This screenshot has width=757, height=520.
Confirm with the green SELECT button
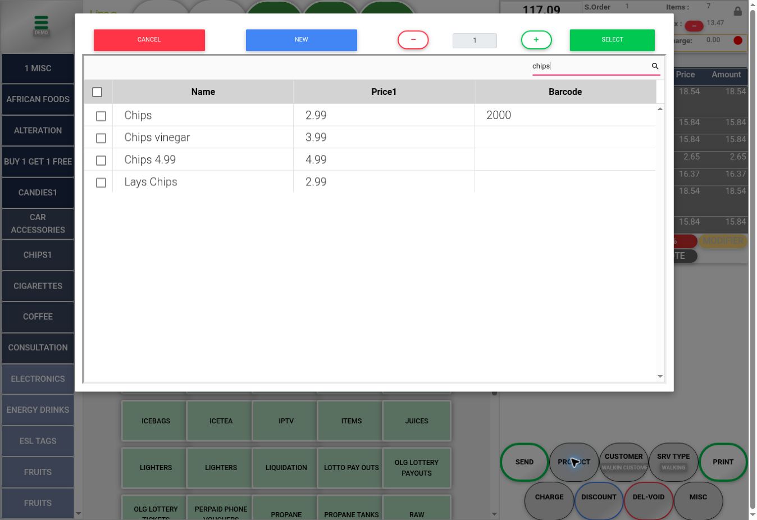(x=612, y=40)
